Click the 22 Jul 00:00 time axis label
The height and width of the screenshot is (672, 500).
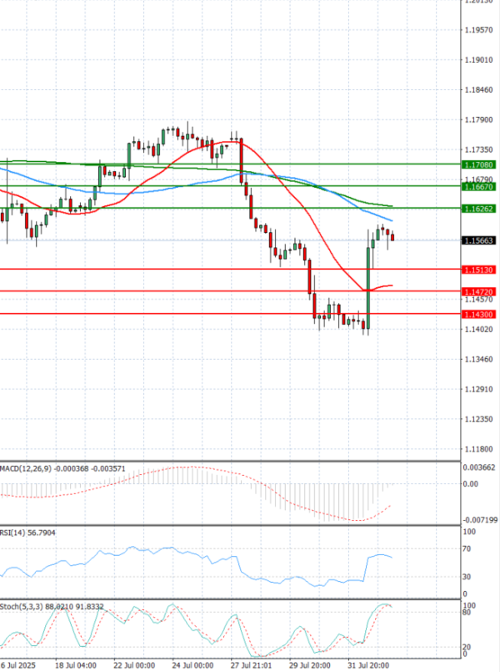click(134, 665)
